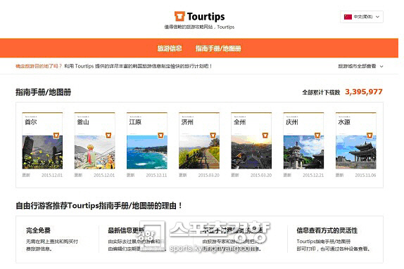
Task: Click the 水原 title text
Action: [344, 122]
